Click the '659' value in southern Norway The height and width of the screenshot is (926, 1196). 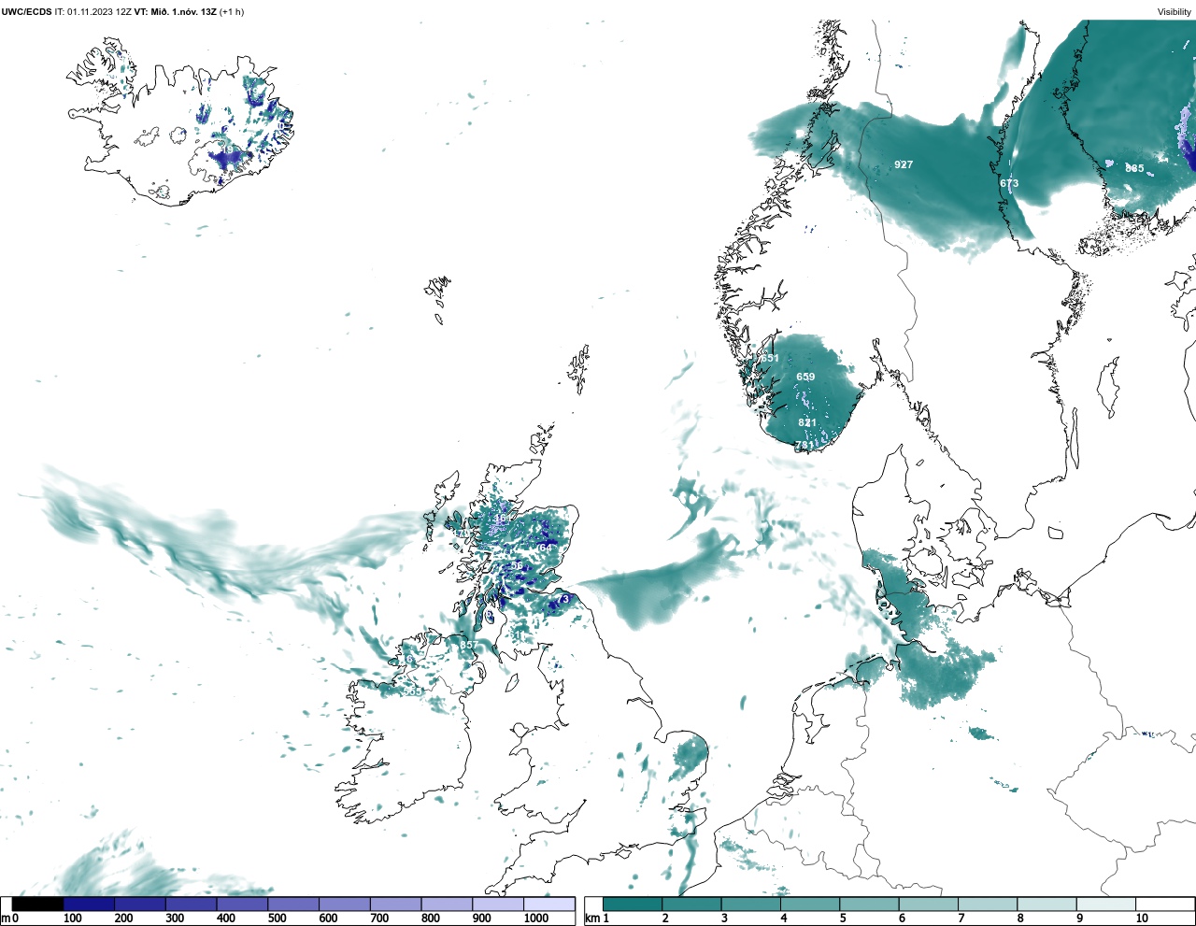pyautogui.click(x=805, y=377)
